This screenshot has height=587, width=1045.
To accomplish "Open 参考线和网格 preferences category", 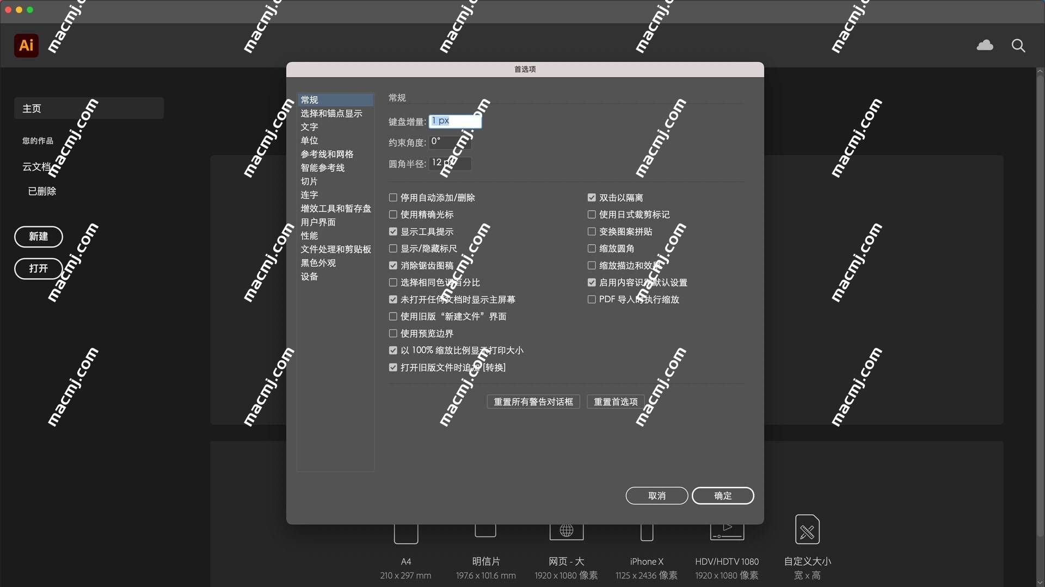I will coord(335,154).
